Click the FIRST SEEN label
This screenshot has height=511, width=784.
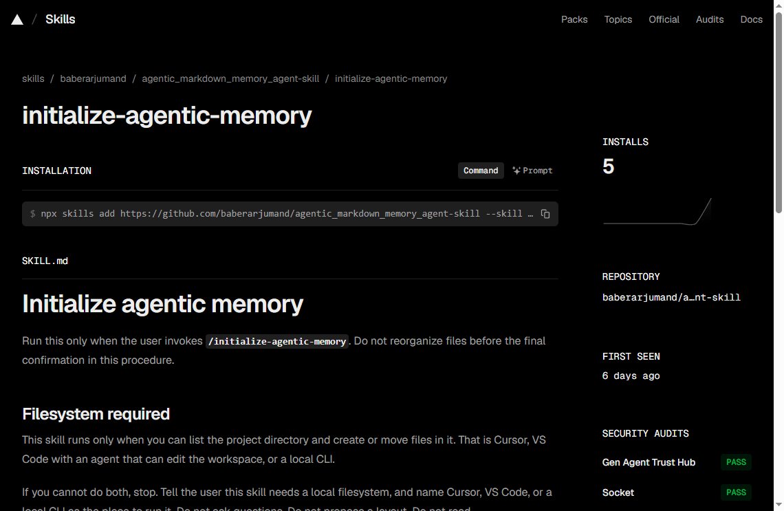tap(631, 356)
